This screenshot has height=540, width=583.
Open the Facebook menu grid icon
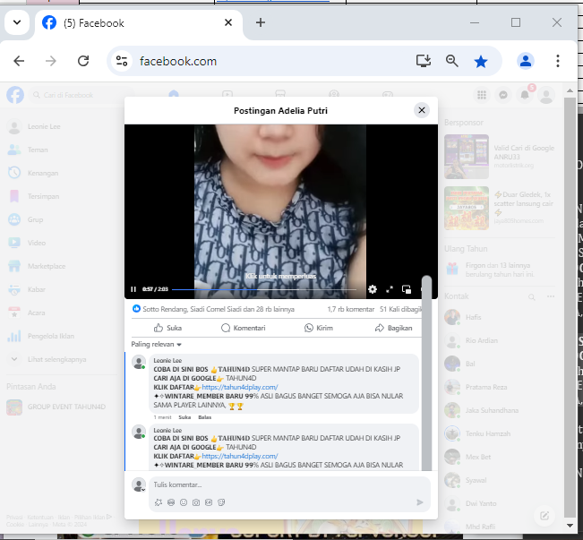click(x=482, y=95)
